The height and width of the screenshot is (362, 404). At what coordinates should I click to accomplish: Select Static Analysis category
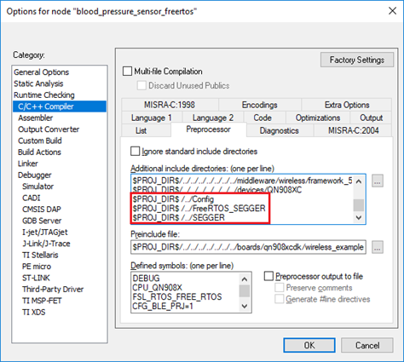(38, 83)
